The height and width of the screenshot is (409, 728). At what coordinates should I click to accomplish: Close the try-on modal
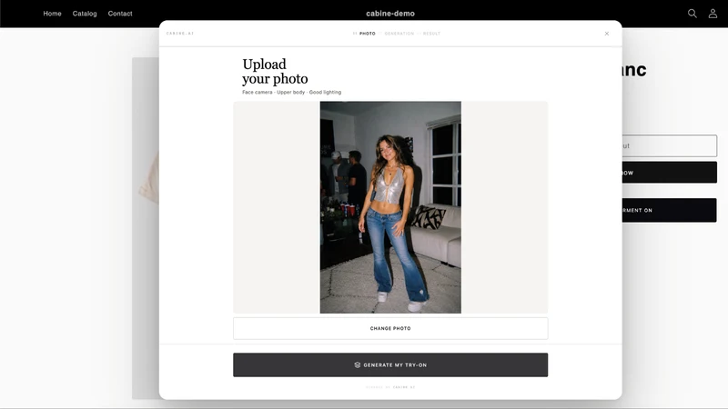(606, 34)
